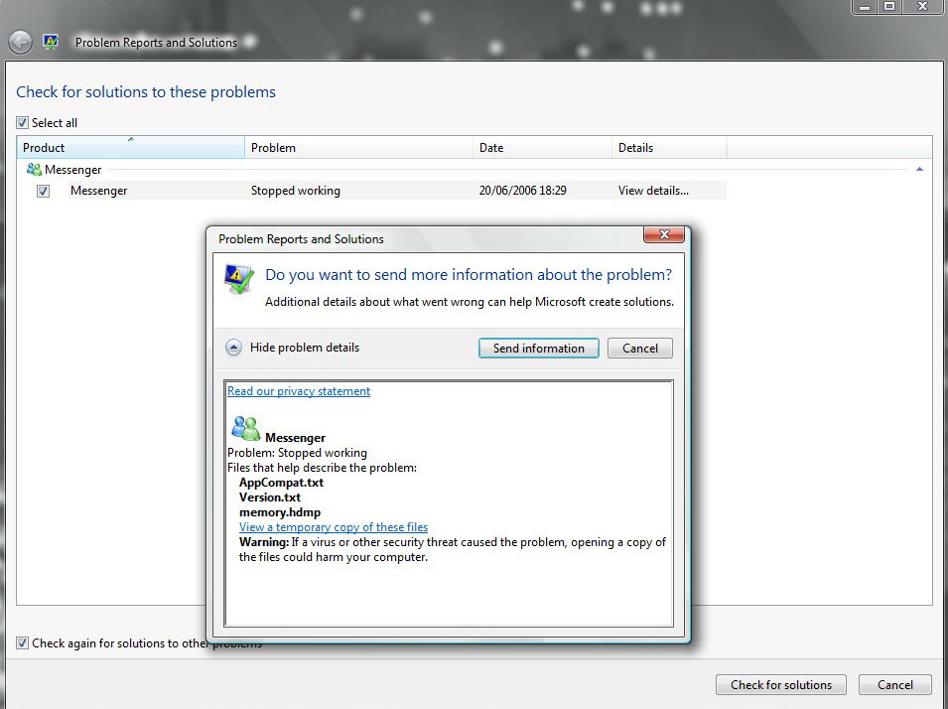948x709 pixels.
Task: Sort the list by the Problem column
Action: point(357,148)
